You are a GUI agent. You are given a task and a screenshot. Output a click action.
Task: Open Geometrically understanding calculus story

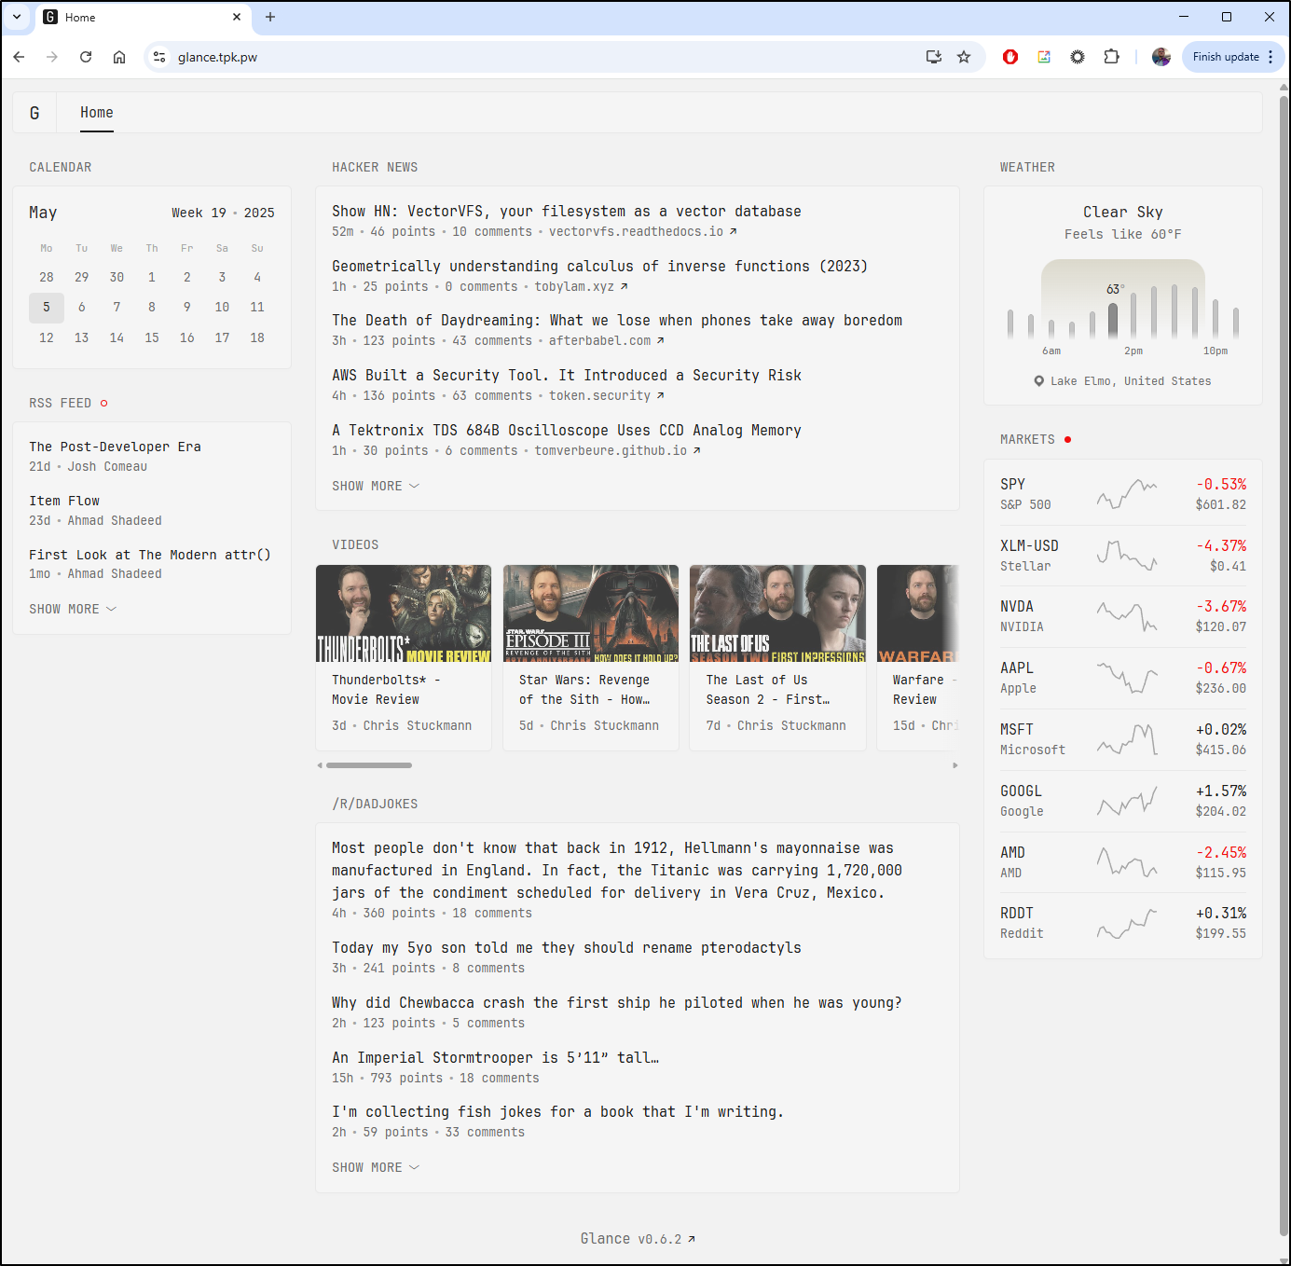click(x=599, y=267)
